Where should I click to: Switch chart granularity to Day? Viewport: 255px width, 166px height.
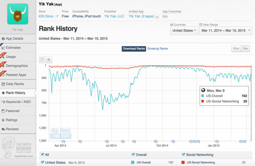(245, 49)
